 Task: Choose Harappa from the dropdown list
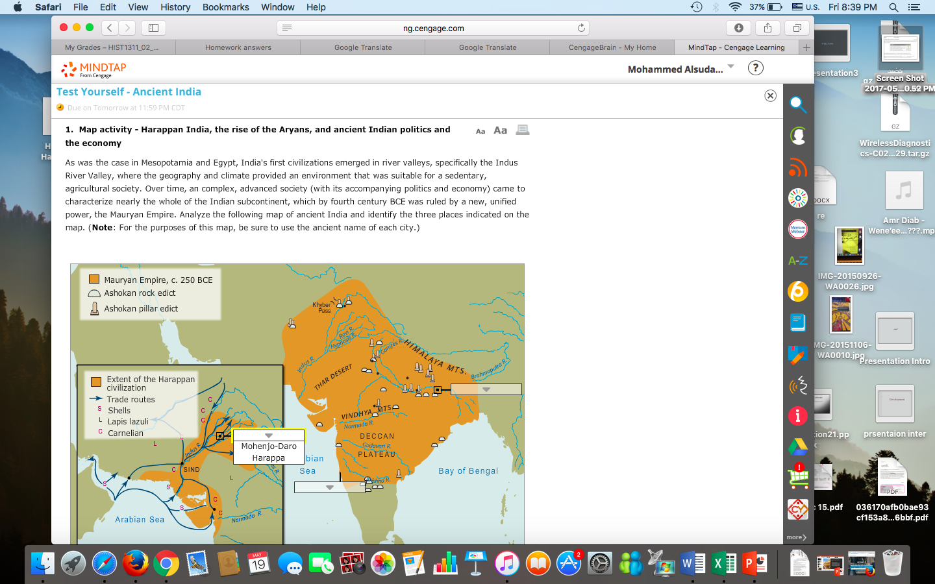coord(269,457)
